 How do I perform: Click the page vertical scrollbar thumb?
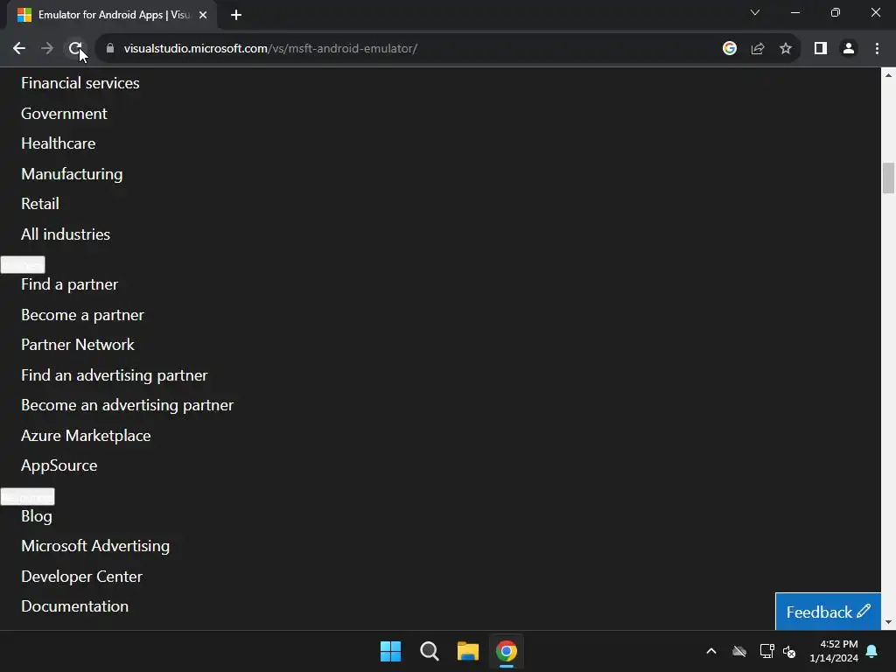click(x=888, y=178)
